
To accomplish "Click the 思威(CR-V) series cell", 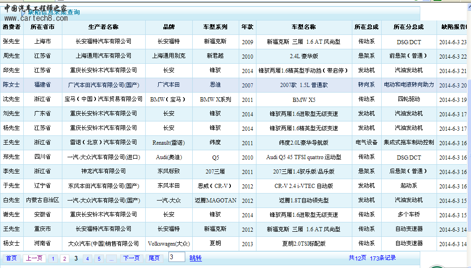I will tap(215, 186).
